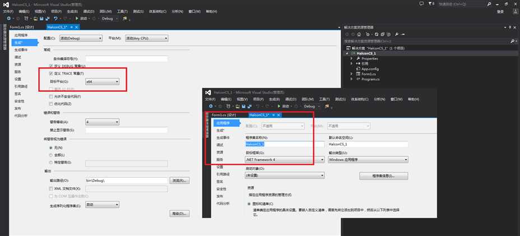Click green Start arrow in inset window toolbar
Image resolution: width=520 pixels, height=236 pixels.
tap(279, 107)
